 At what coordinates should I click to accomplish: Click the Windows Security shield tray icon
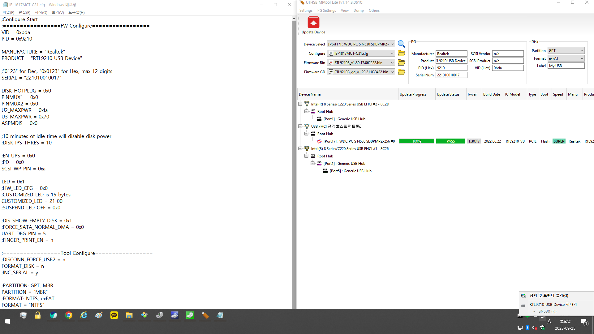tap(542, 328)
